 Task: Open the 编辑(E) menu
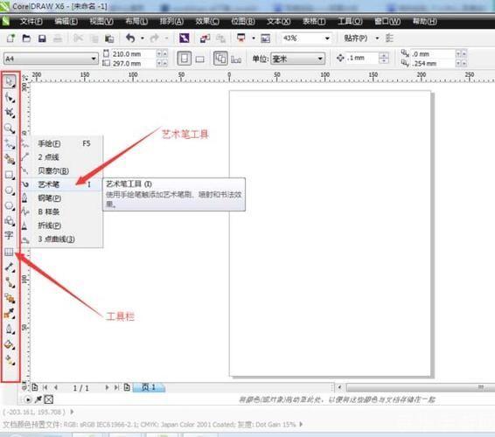[x=66, y=22]
